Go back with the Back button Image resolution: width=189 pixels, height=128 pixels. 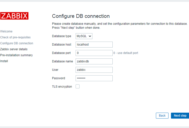click(162, 115)
